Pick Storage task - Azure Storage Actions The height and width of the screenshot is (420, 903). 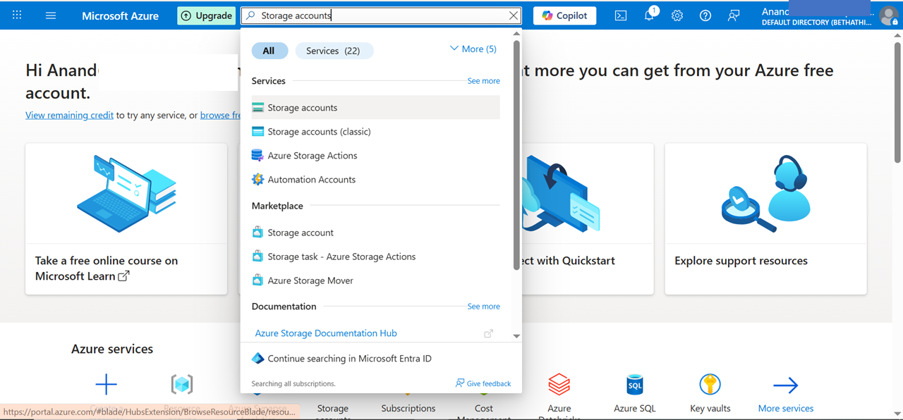pos(375,257)
